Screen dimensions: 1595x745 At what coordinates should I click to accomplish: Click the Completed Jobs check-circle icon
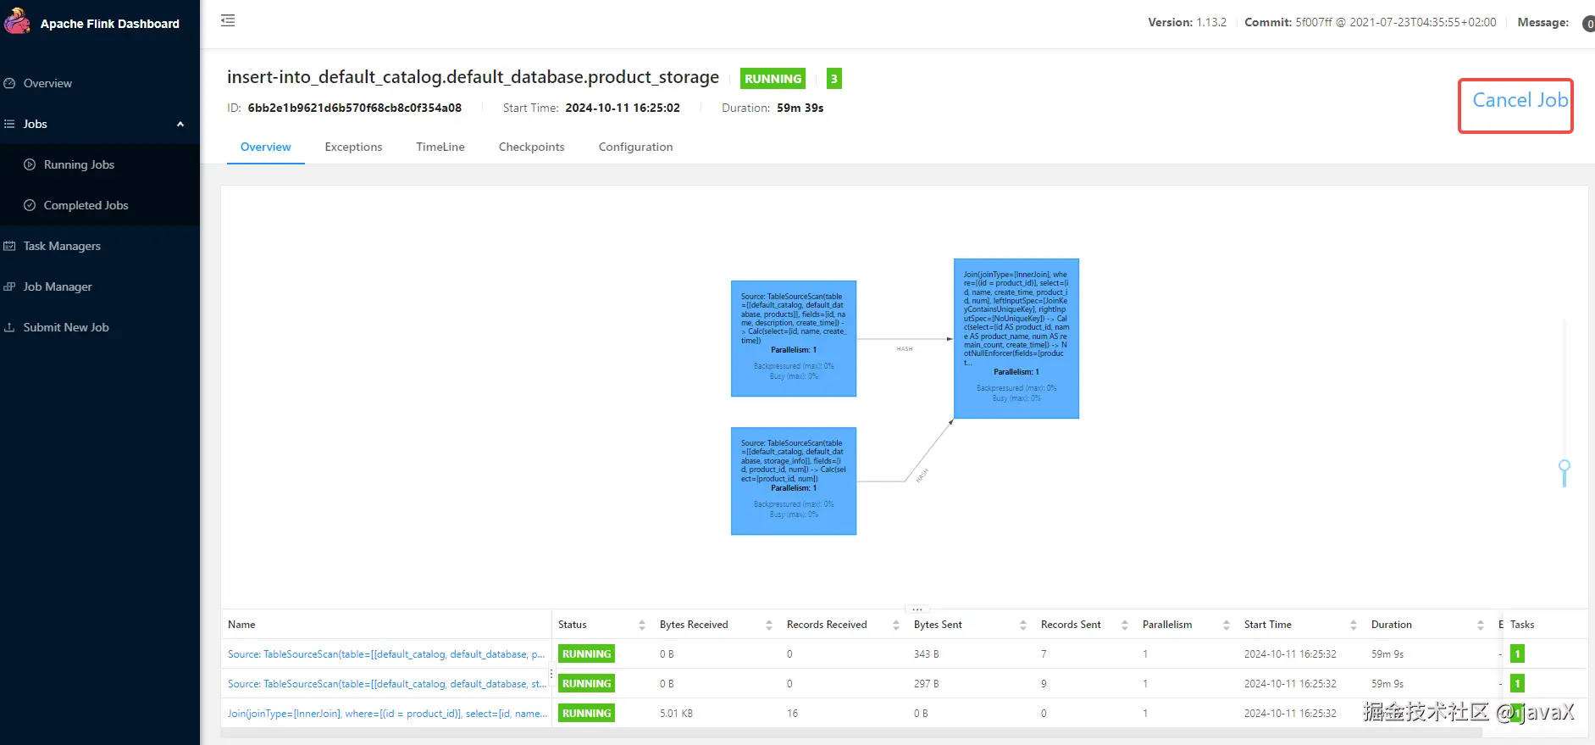click(x=30, y=205)
